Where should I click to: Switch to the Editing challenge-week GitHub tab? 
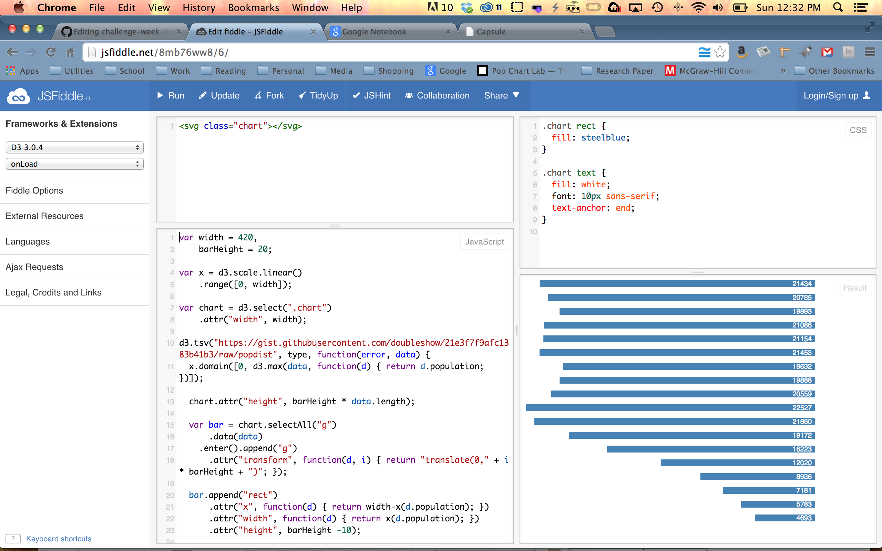(x=120, y=32)
